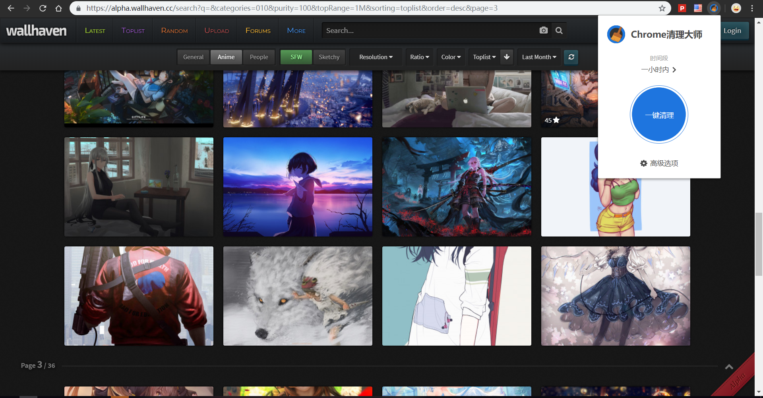Jump to top with the up chevron
Screen dimensions: 763x398
729,367
